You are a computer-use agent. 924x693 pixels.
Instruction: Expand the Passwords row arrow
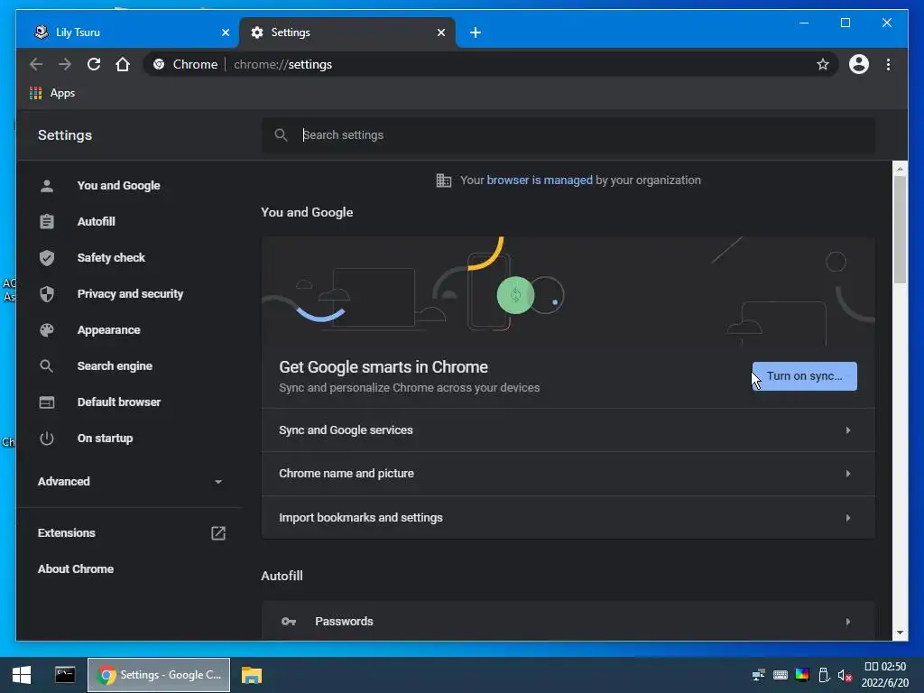tap(848, 621)
